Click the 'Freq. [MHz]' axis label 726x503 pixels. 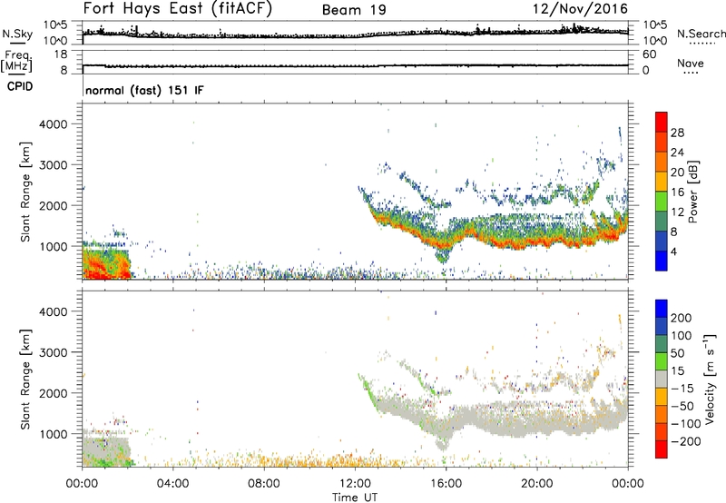[17, 61]
